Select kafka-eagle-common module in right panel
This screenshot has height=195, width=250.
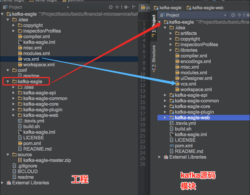click(x=194, y=101)
